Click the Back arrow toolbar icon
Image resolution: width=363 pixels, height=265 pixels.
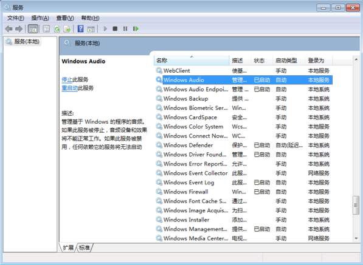[9, 29]
